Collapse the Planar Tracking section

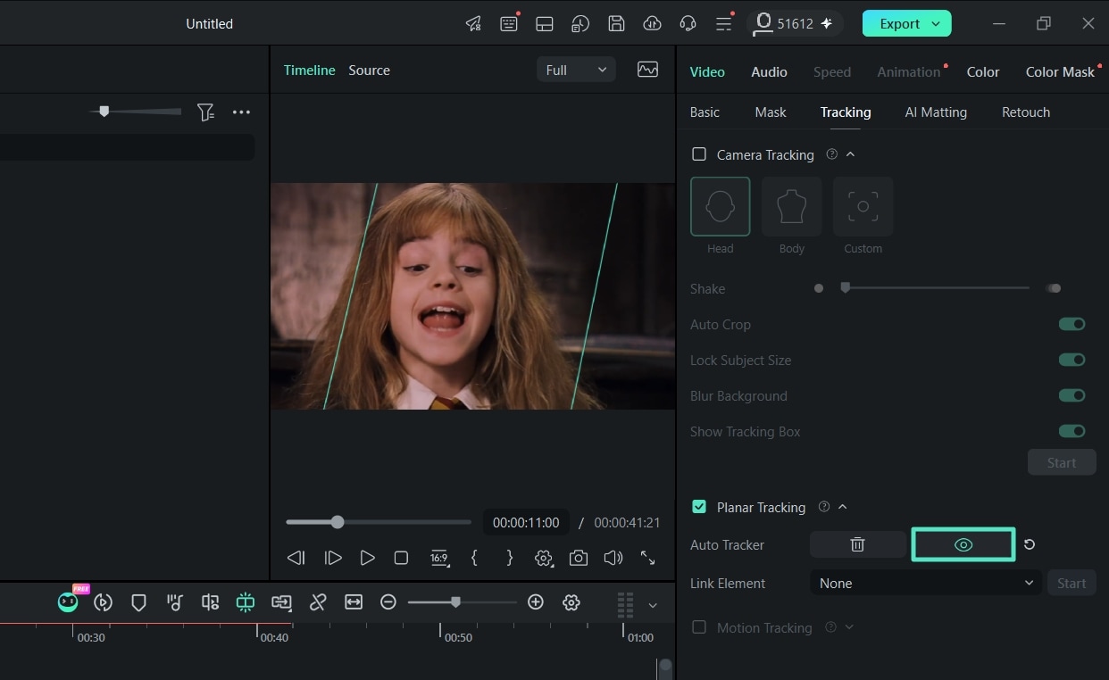(842, 507)
